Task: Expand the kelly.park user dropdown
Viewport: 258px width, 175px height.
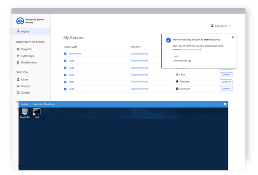Action: (221, 26)
